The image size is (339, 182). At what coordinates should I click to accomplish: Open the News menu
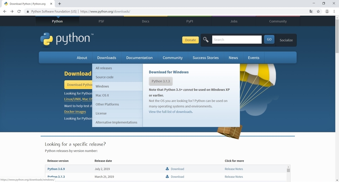pyautogui.click(x=233, y=58)
